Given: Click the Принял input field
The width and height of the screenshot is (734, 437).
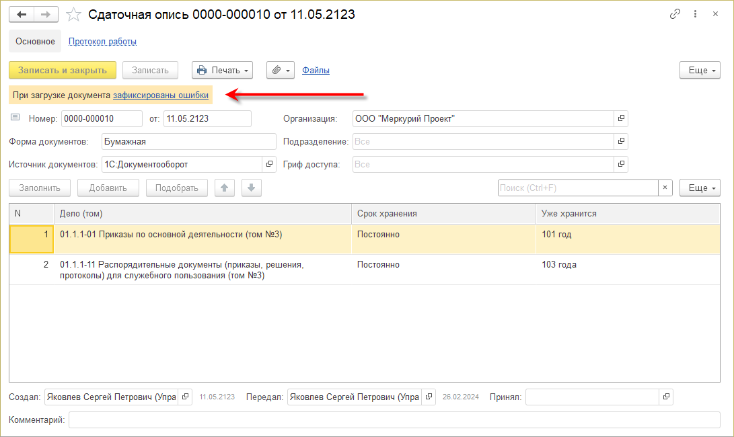Looking at the screenshot, I should click(592, 397).
